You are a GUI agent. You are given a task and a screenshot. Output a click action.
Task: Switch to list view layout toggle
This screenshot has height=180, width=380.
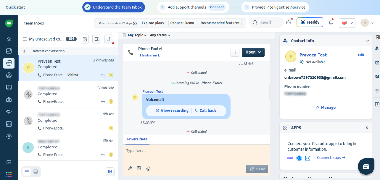[x=27, y=172]
